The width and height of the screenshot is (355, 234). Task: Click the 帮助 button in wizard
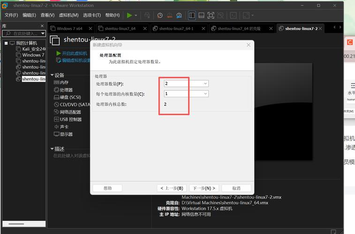click(x=107, y=188)
